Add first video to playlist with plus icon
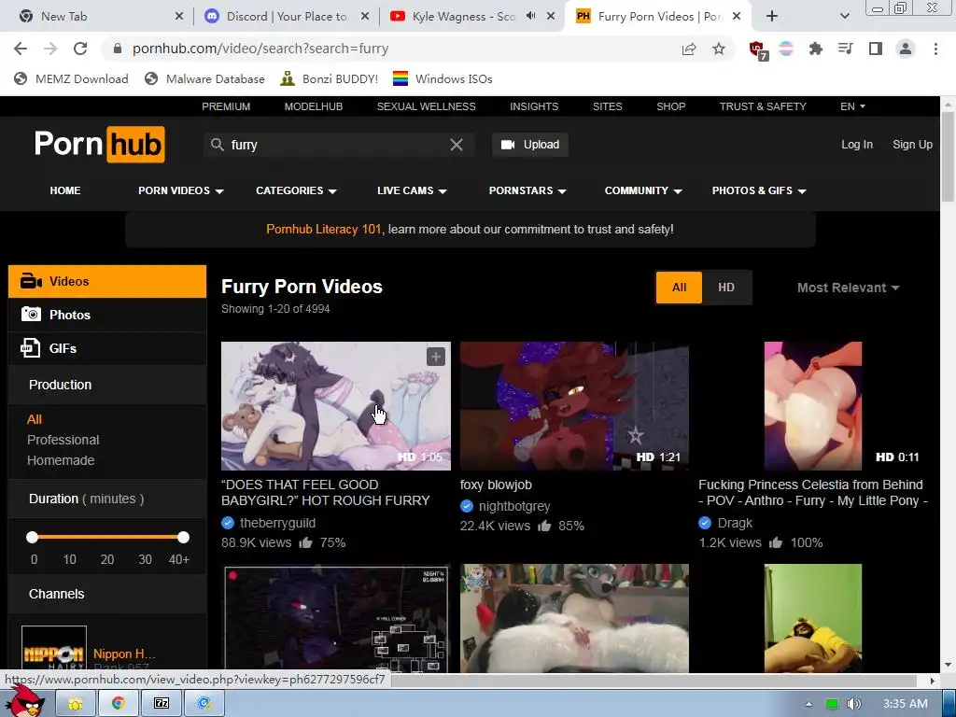Image resolution: width=956 pixels, height=717 pixels. tap(435, 357)
